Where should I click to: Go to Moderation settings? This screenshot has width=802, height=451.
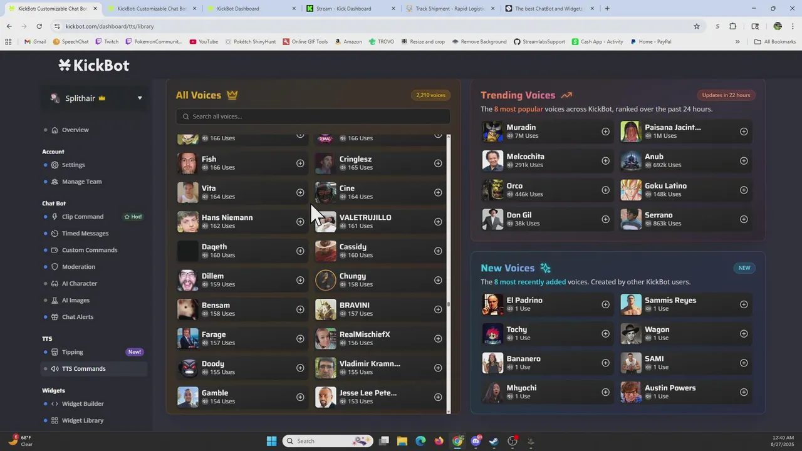point(78,267)
